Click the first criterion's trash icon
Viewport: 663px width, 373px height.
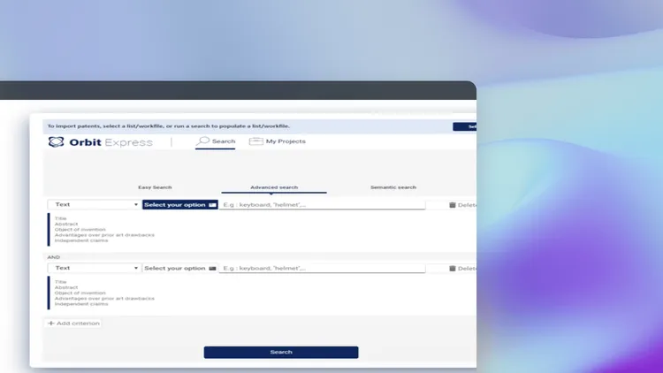pos(452,205)
